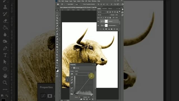The image size is (179, 101).
Task: Click new adjustment layer icon in Layers
Action: click(x=109, y=29)
